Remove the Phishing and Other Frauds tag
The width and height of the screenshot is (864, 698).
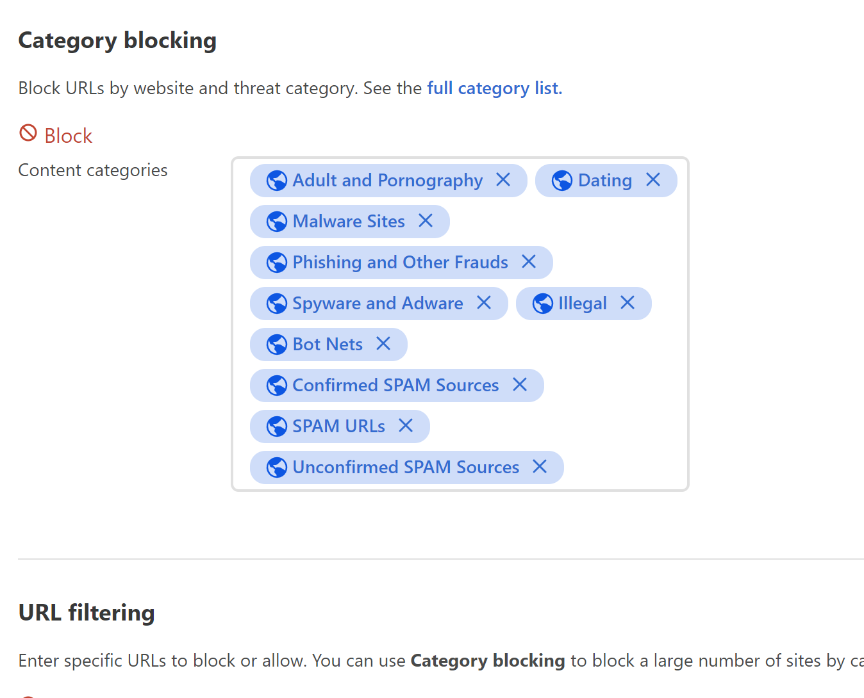(529, 262)
